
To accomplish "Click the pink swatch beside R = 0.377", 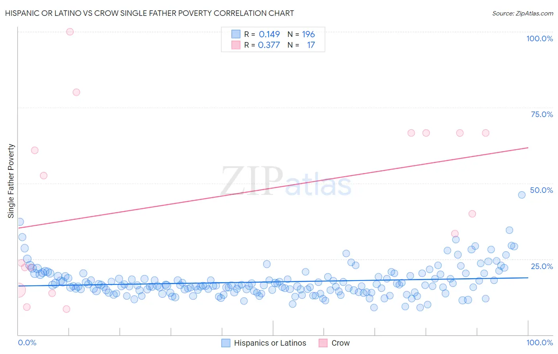I will (236, 45).
